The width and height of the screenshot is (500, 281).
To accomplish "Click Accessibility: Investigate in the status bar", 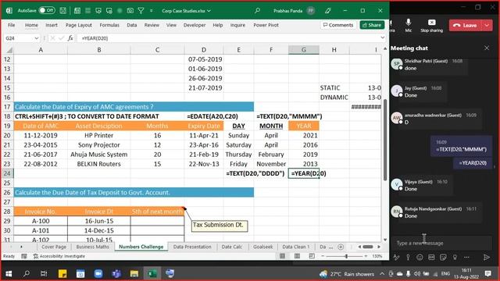I will (59, 256).
